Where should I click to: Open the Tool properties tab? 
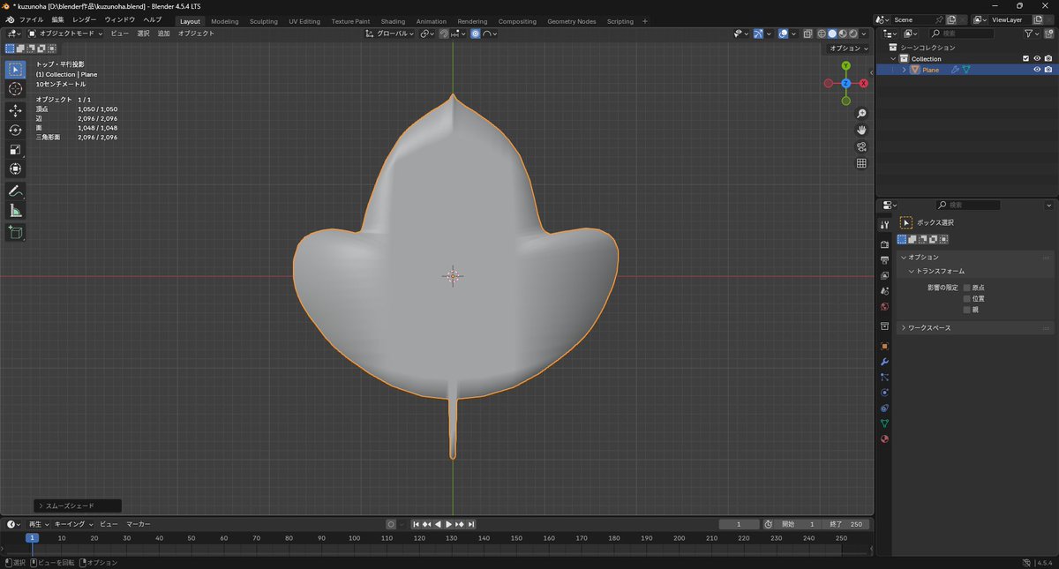pos(884,225)
